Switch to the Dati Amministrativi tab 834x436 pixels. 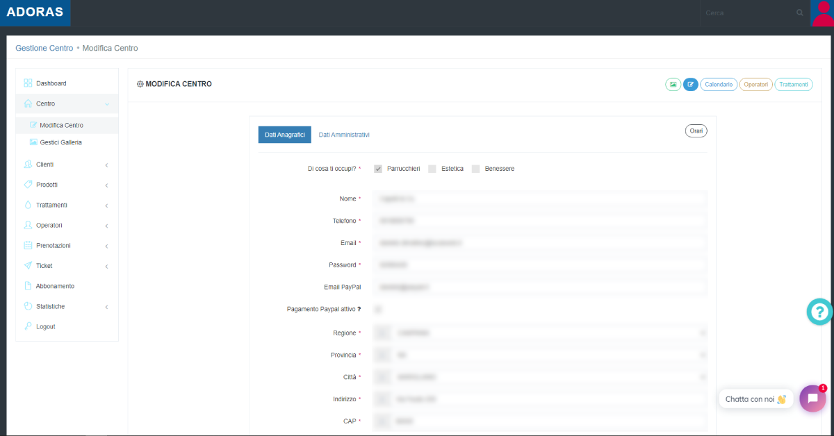click(344, 135)
